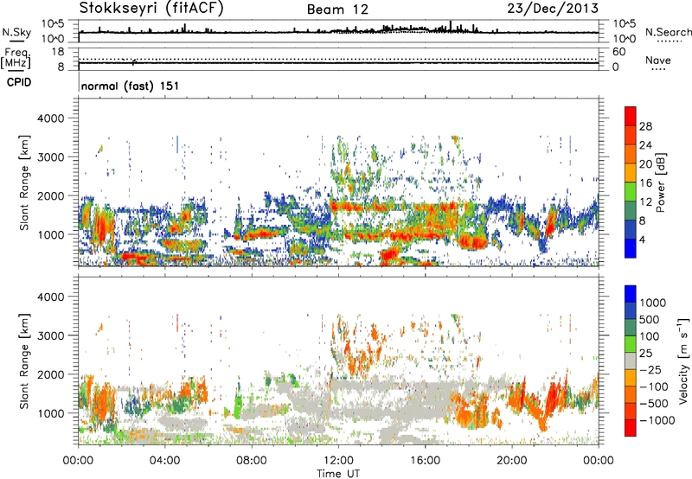Viewport: 692px width, 479px height.
Task: Select the 'Freq. [MHz]' axis label
Action: (x=16, y=58)
